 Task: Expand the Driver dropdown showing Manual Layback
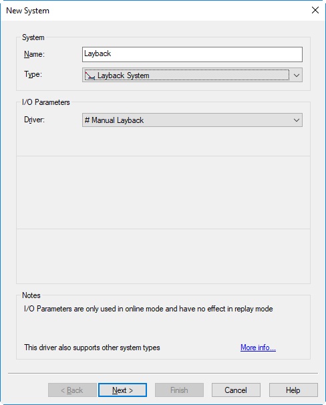[192, 120]
